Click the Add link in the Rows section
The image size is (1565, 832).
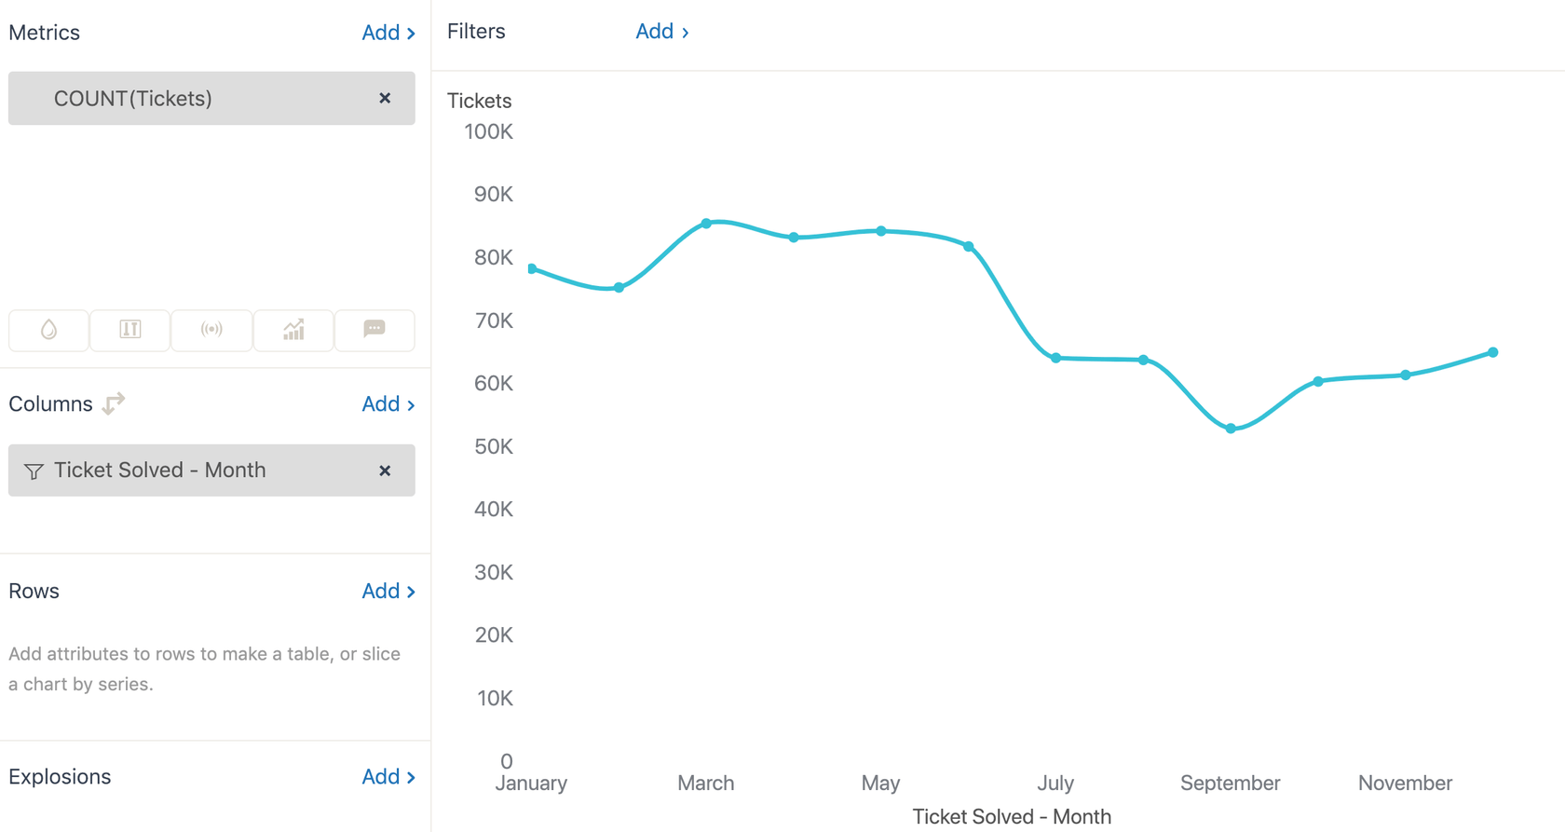point(381,591)
